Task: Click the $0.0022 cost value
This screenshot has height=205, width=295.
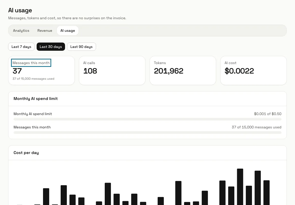Action: (x=239, y=71)
